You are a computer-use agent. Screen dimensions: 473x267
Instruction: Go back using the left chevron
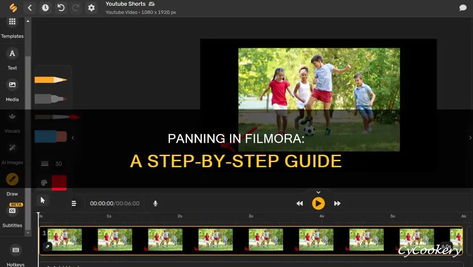30,7
